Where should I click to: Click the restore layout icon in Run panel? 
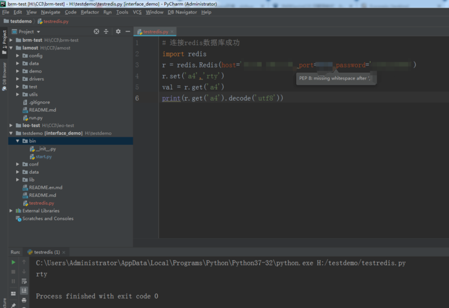click(x=13, y=294)
